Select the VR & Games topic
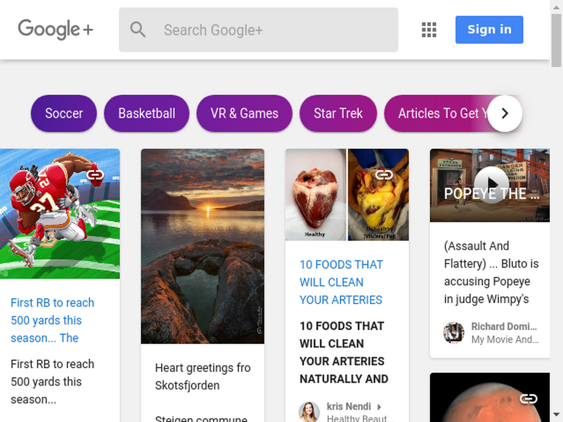The image size is (563, 422). pyautogui.click(x=244, y=113)
